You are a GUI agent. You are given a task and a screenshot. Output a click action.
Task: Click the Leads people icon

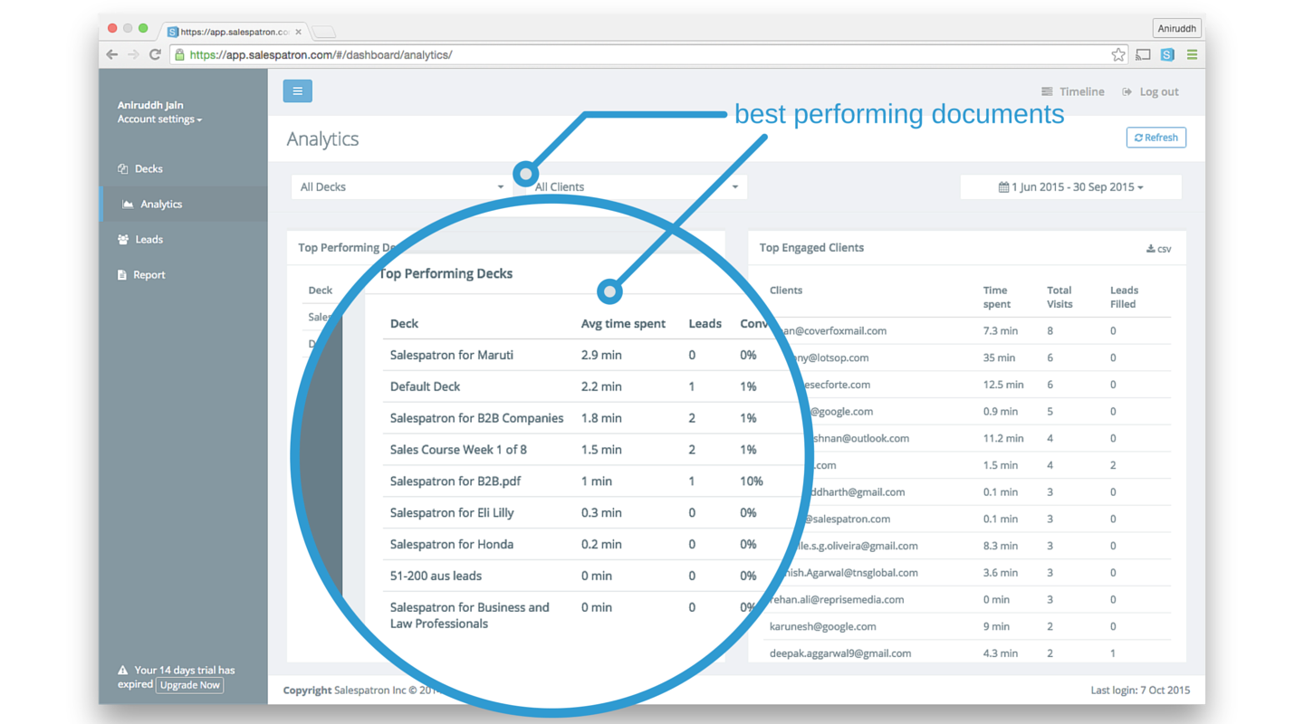(x=123, y=240)
